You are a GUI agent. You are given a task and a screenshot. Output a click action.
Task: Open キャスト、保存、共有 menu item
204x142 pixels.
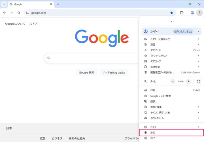point(171,113)
